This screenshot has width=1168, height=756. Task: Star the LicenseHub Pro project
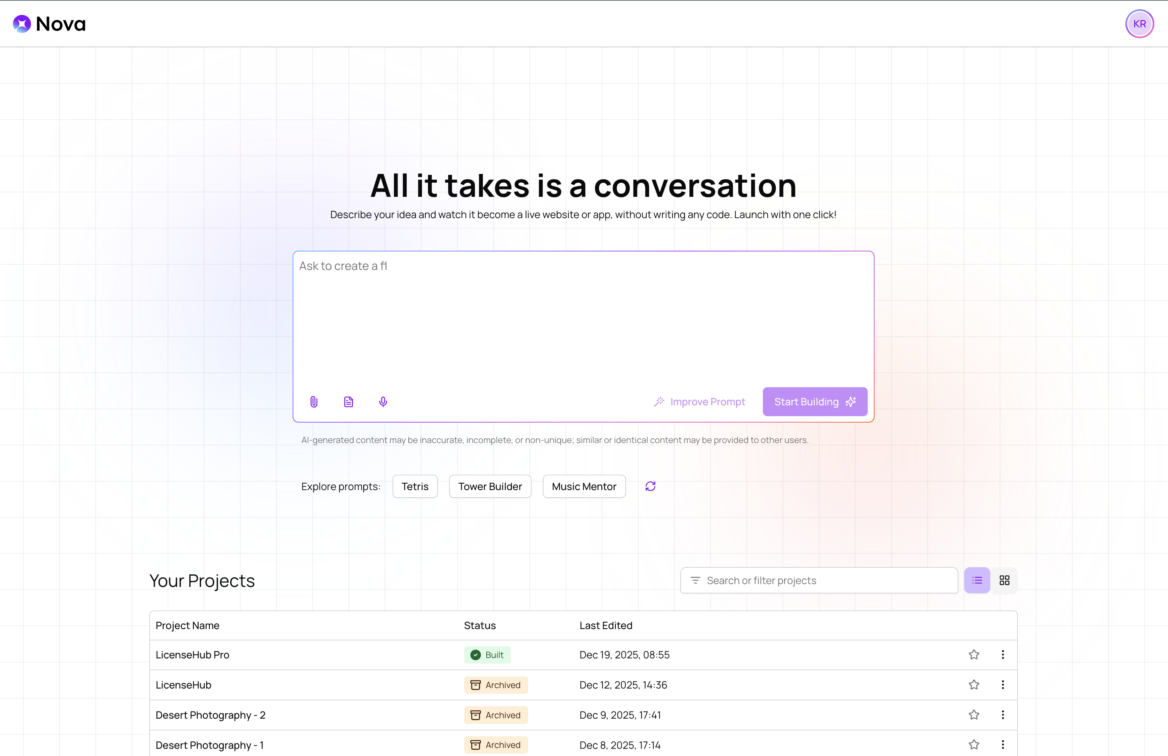click(973, 654)
